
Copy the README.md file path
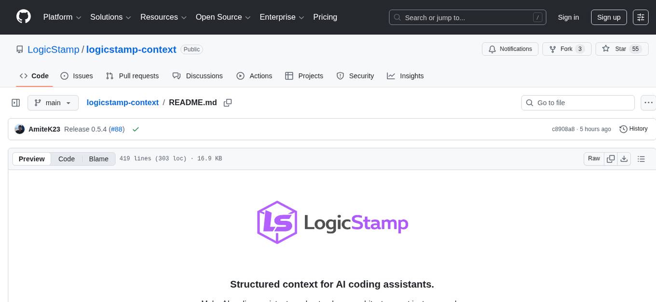point(228,102)
